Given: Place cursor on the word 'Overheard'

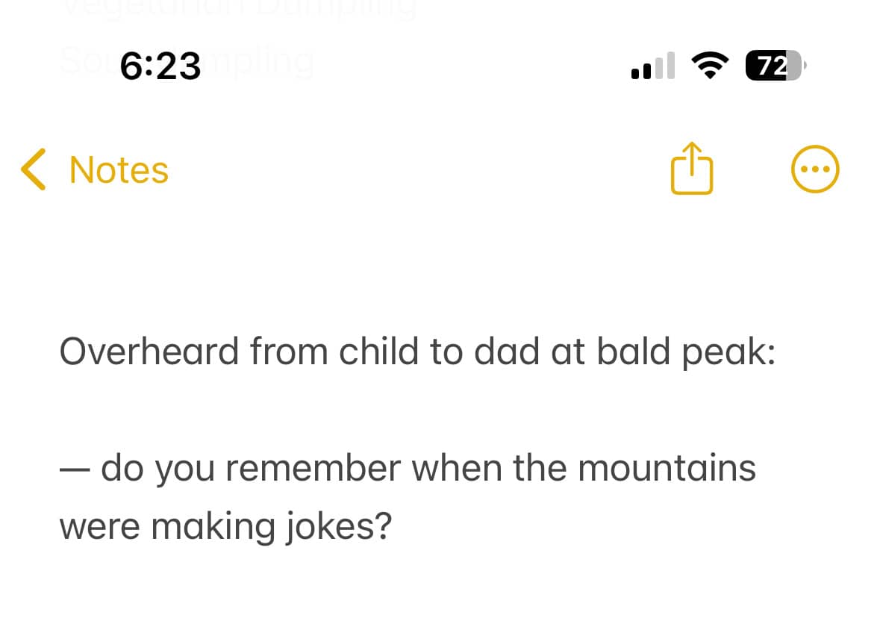Looking at the screenshot, I should point(149,352).
